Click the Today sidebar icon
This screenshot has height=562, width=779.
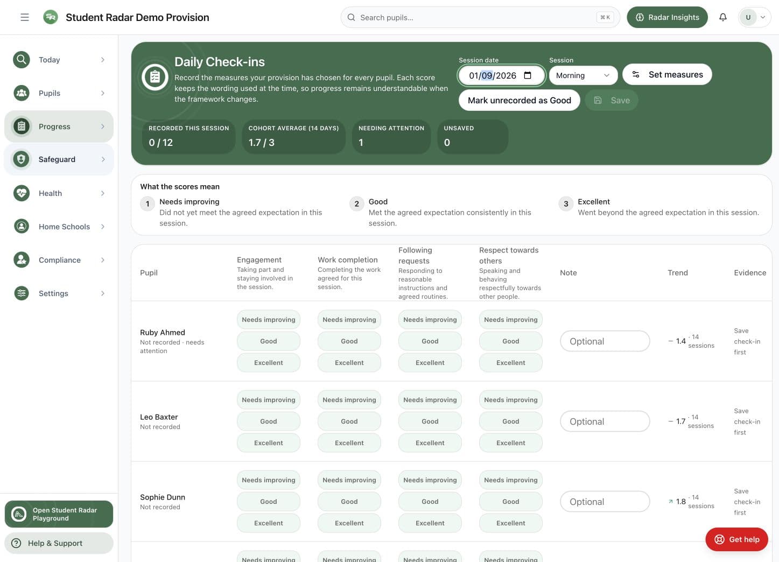[22, 60]
